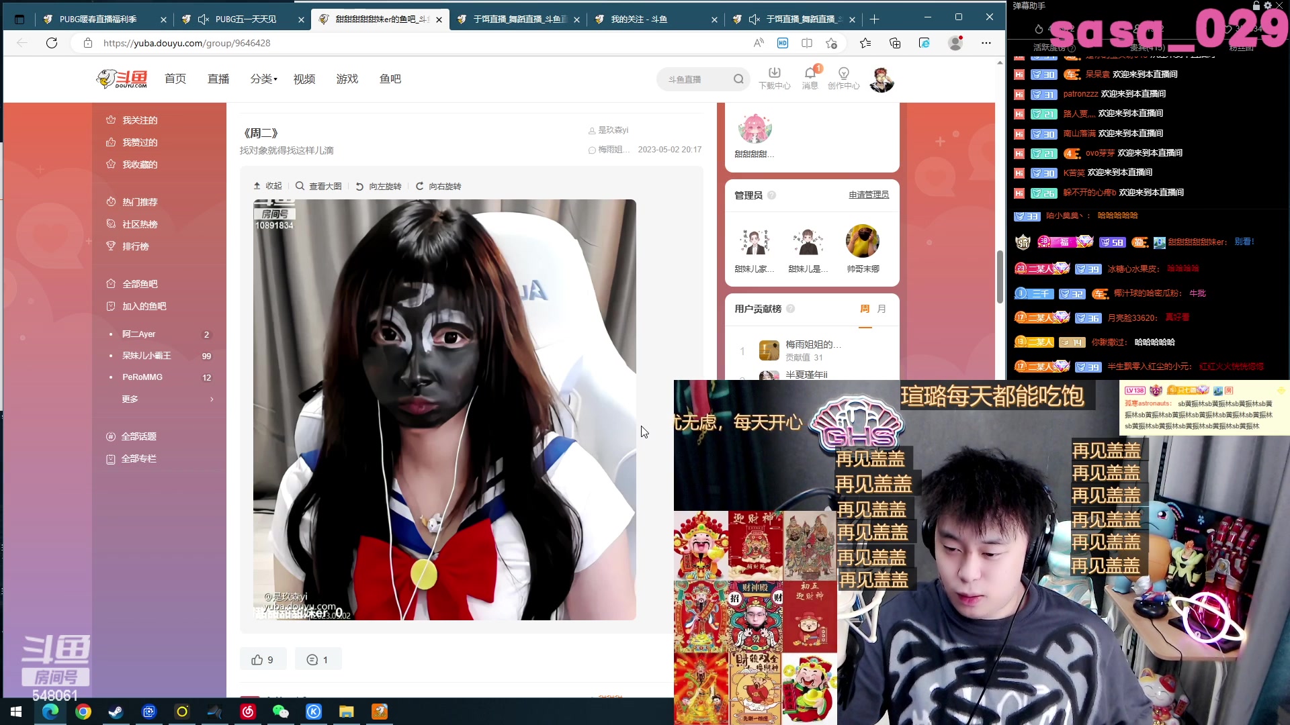Open File Explorer from the taskbar
1290x725 pixels.
(347, 712)
